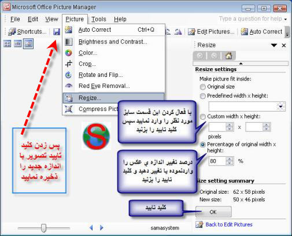The image size is (292, 236).
Task: Click Edit Pictures... toolbar text
Action: coord(216,32)
